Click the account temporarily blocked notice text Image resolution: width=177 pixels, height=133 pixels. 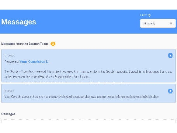click(x=81, y=97)
